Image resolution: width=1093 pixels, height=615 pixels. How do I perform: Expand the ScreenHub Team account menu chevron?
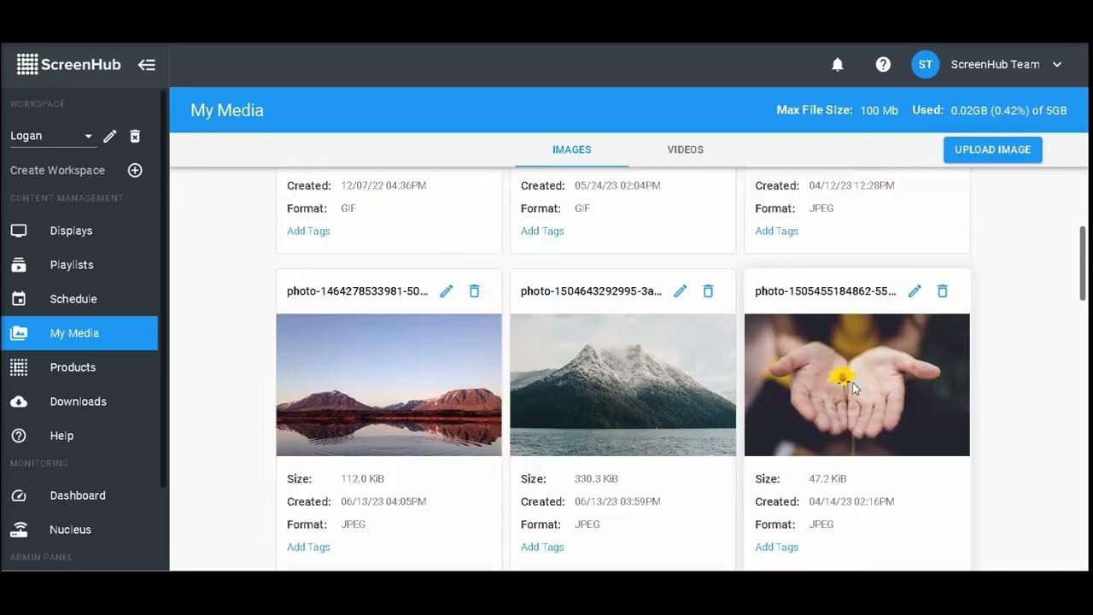pos(1057,65)
